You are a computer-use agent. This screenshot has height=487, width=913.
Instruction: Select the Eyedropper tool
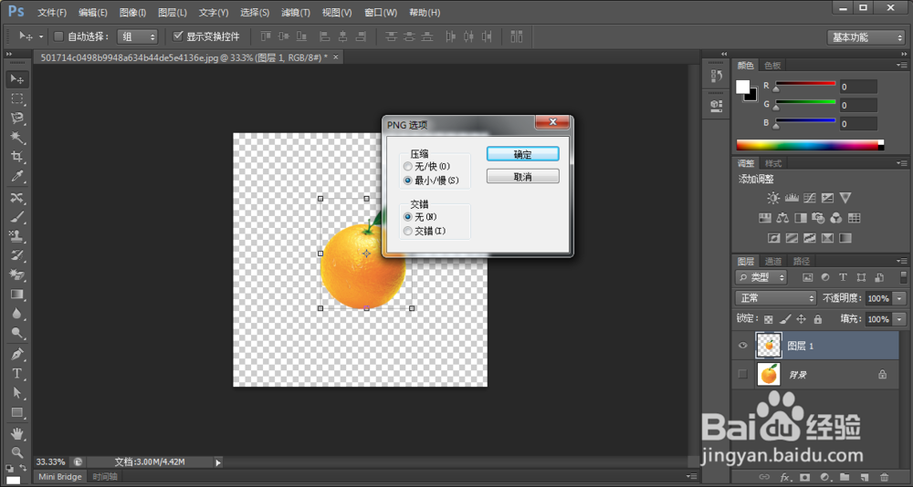point(16,176)
